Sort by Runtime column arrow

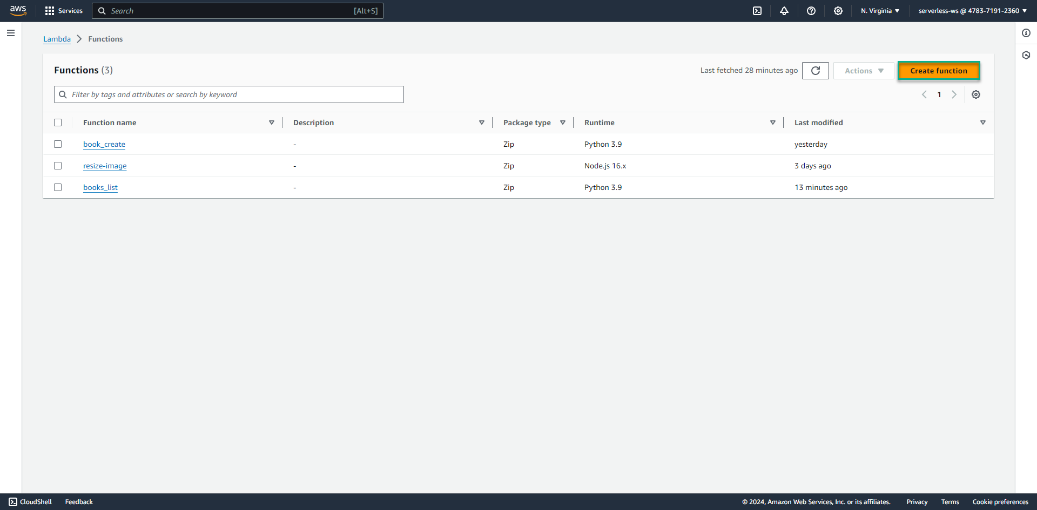tap(773, 123)
